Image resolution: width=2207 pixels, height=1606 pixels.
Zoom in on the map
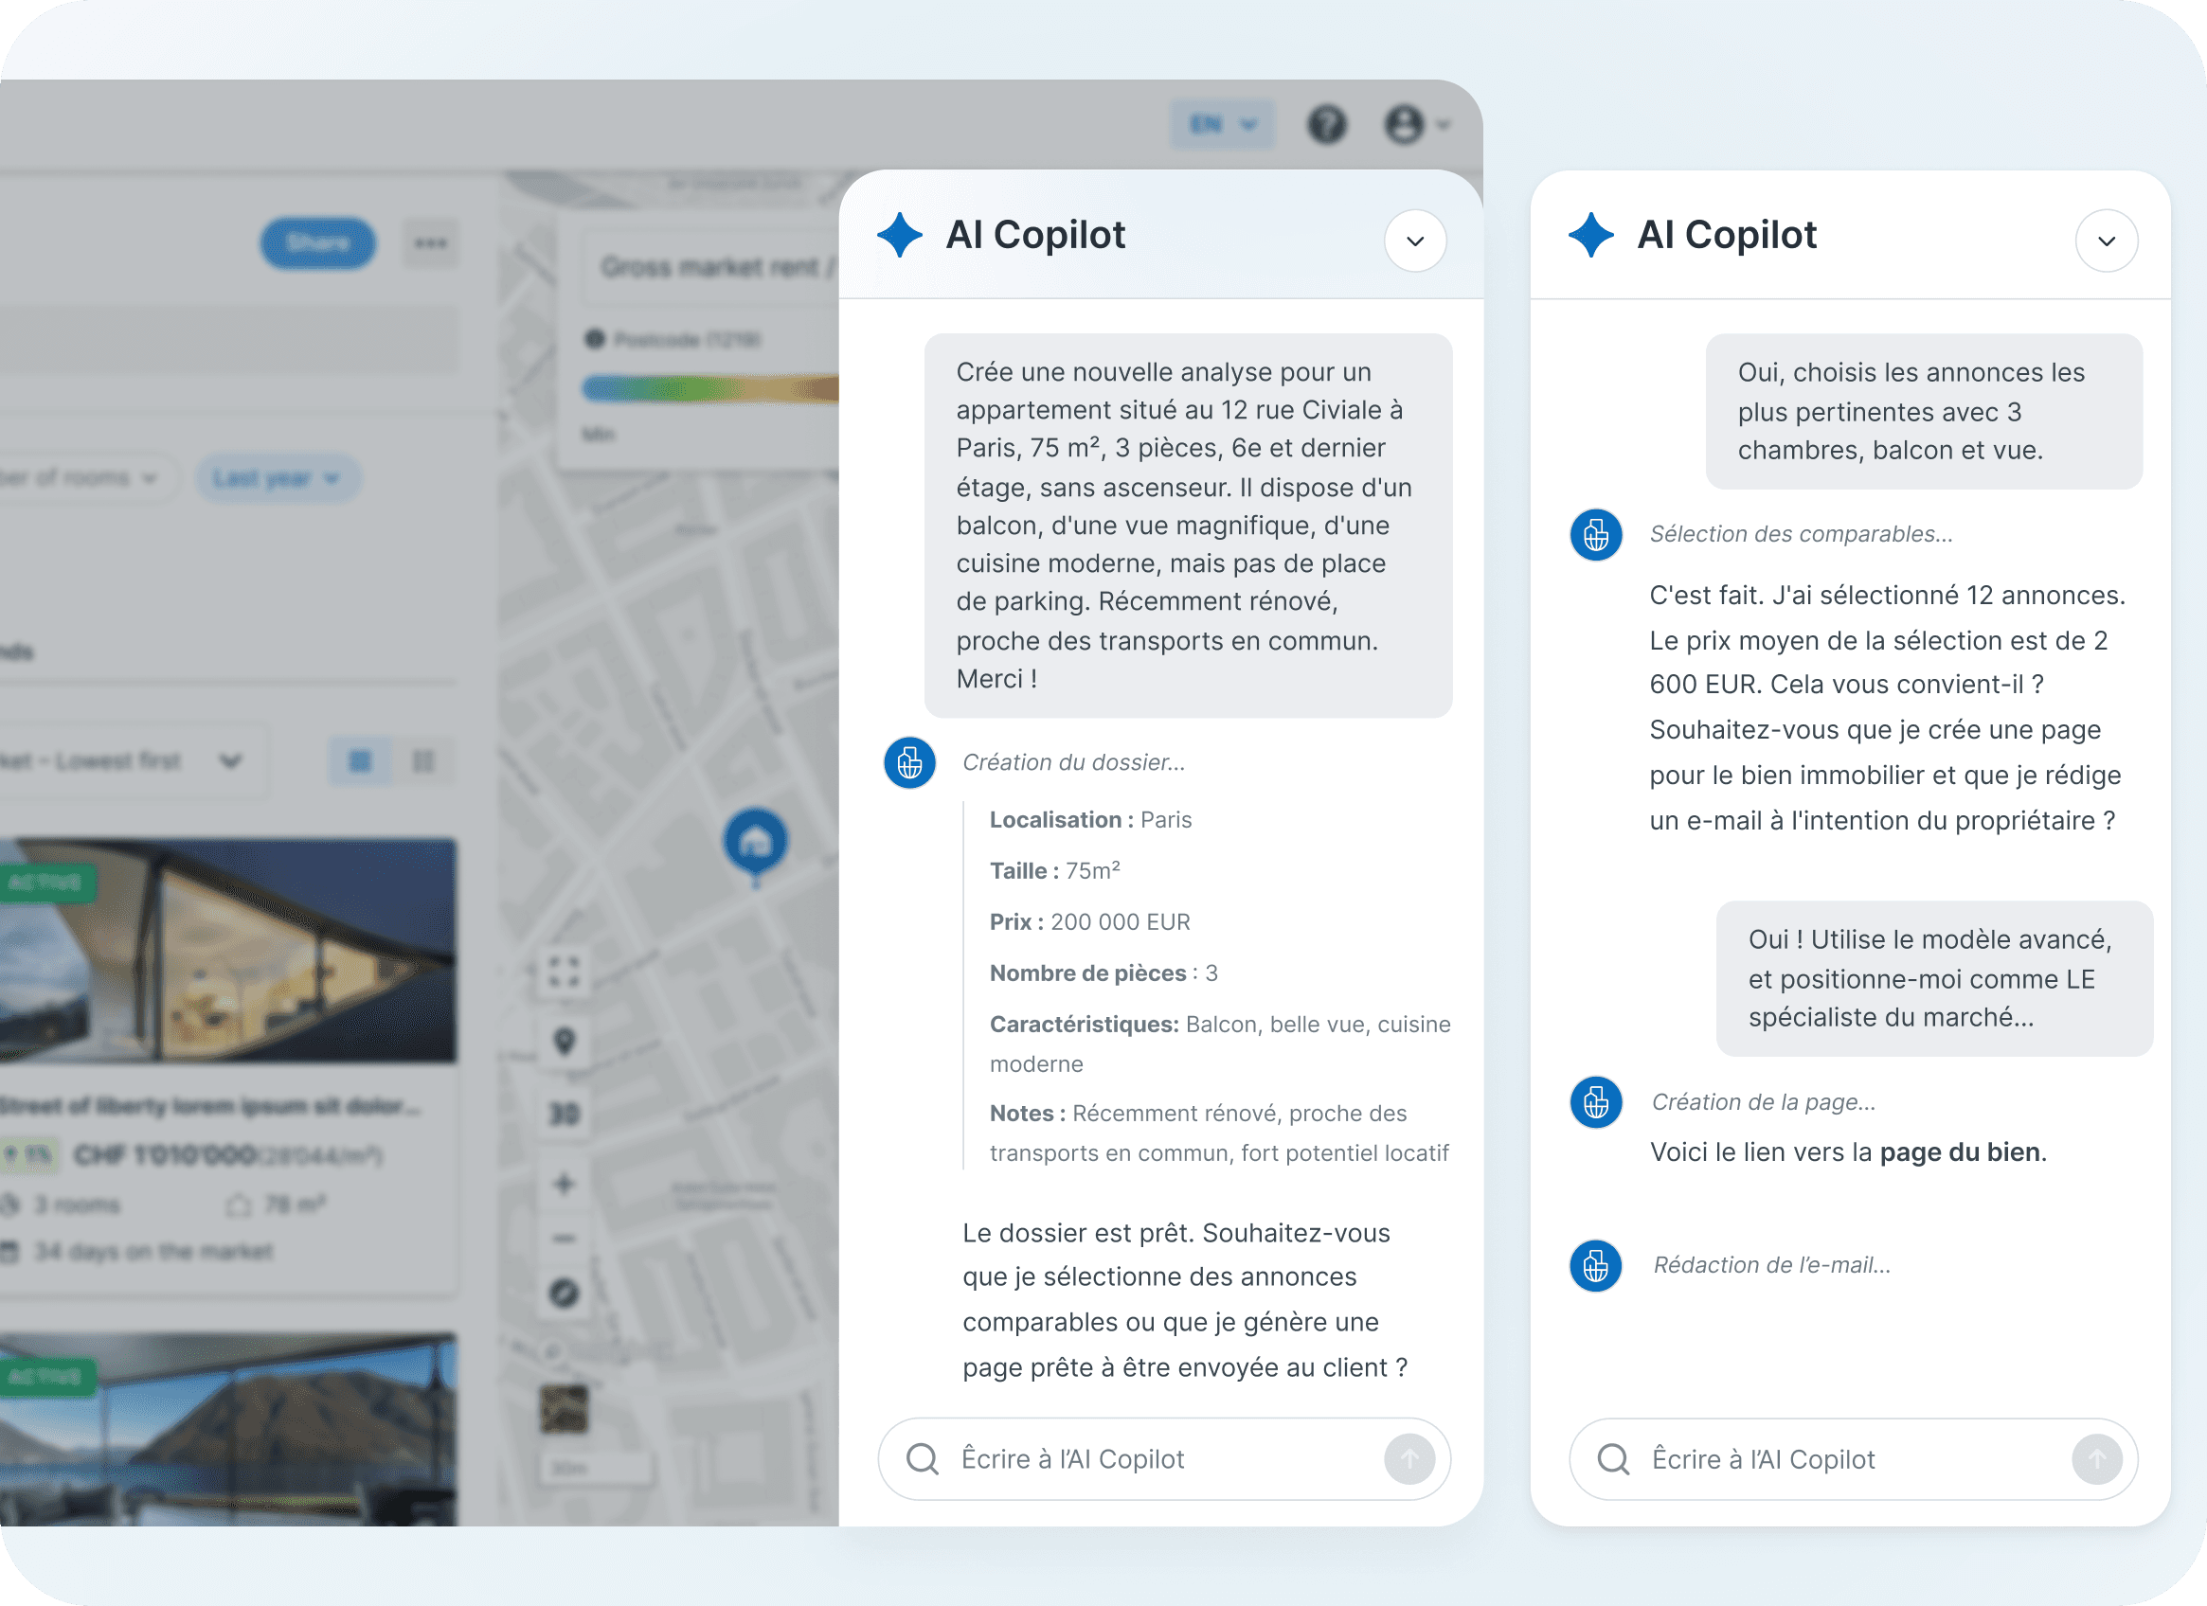(x=564, y=1184)
